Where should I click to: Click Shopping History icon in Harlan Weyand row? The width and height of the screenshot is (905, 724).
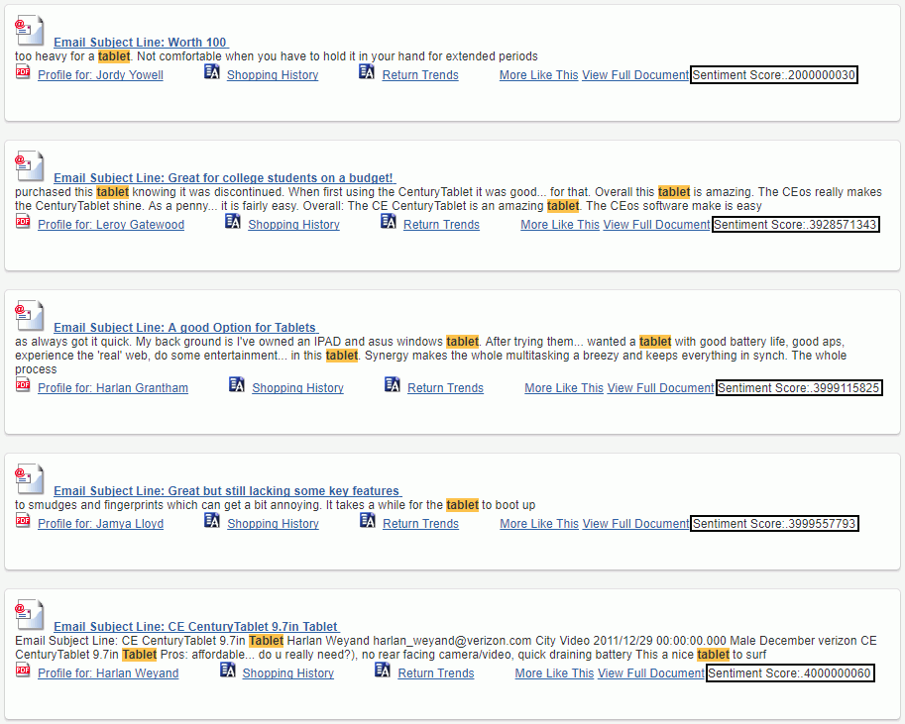[227, 671]
